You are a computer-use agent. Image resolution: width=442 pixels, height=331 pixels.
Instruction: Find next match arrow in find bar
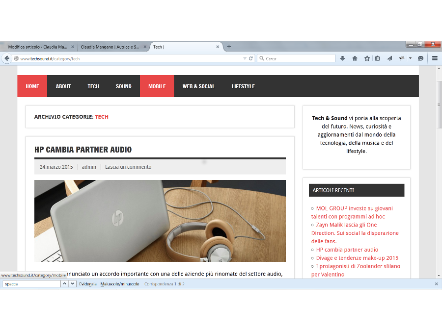[x=73, y=284]
